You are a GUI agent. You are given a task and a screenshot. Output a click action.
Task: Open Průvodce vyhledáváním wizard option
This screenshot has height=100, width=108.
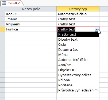pos(78,90)
